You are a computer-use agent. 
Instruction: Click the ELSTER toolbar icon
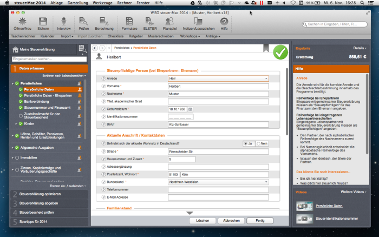(150, 21)
